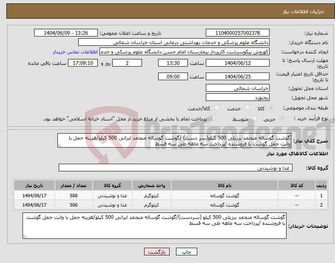
Task: Click the بازگشت (back) button
Action: tap(157, 252)
